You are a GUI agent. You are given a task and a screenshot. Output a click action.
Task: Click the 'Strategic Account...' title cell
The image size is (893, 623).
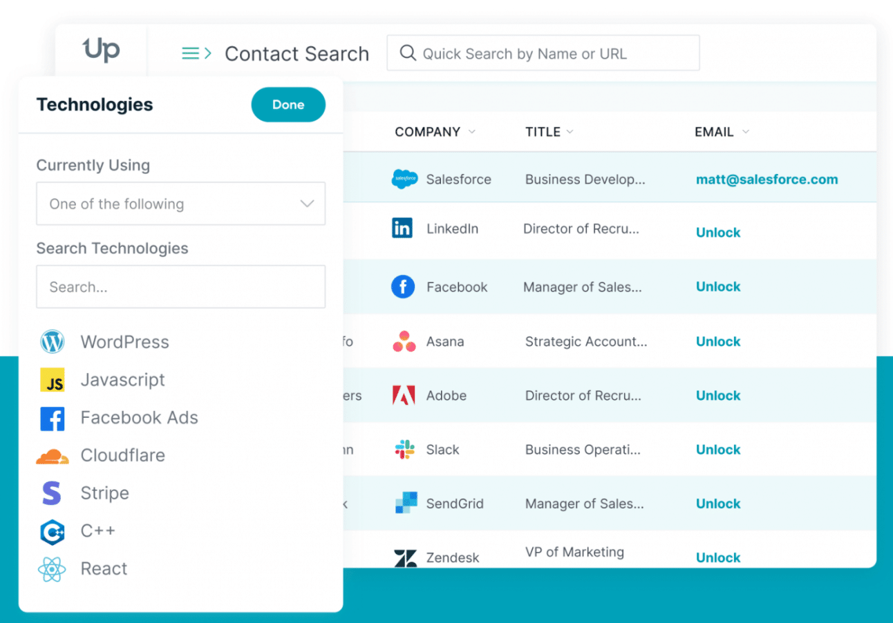click(586, 341)
